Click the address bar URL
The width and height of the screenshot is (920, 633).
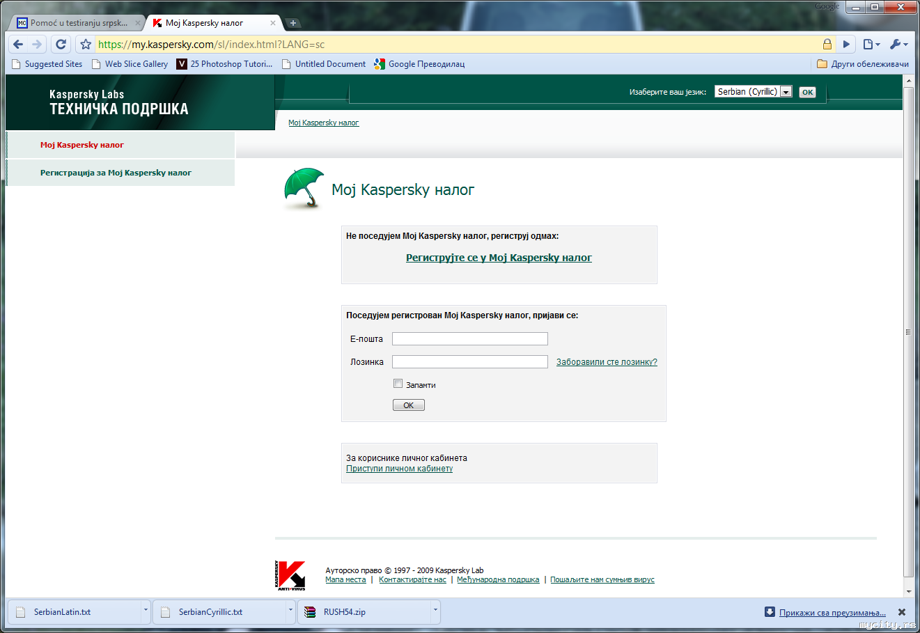click(212, 45)
